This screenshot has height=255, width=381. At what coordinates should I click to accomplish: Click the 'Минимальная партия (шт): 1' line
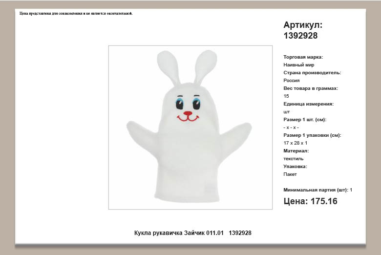[x=317, y=190]
